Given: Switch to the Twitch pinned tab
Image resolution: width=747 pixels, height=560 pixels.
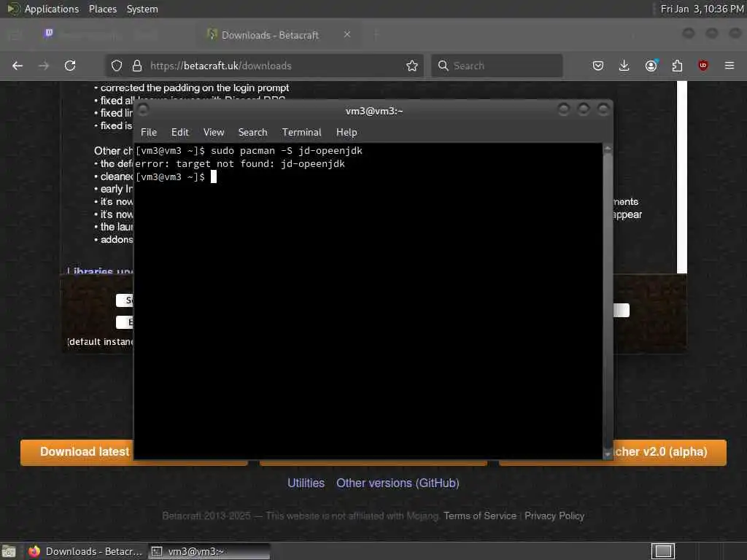Looking at the screenshot, I should [49, 34].
